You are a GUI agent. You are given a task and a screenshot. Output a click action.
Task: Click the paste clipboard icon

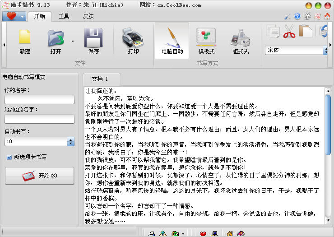click(x=305, y=32)
